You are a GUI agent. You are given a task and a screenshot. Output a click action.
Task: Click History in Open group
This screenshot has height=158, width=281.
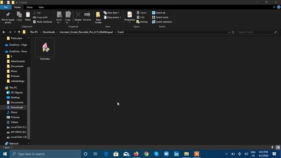click(x=142, y=22)
